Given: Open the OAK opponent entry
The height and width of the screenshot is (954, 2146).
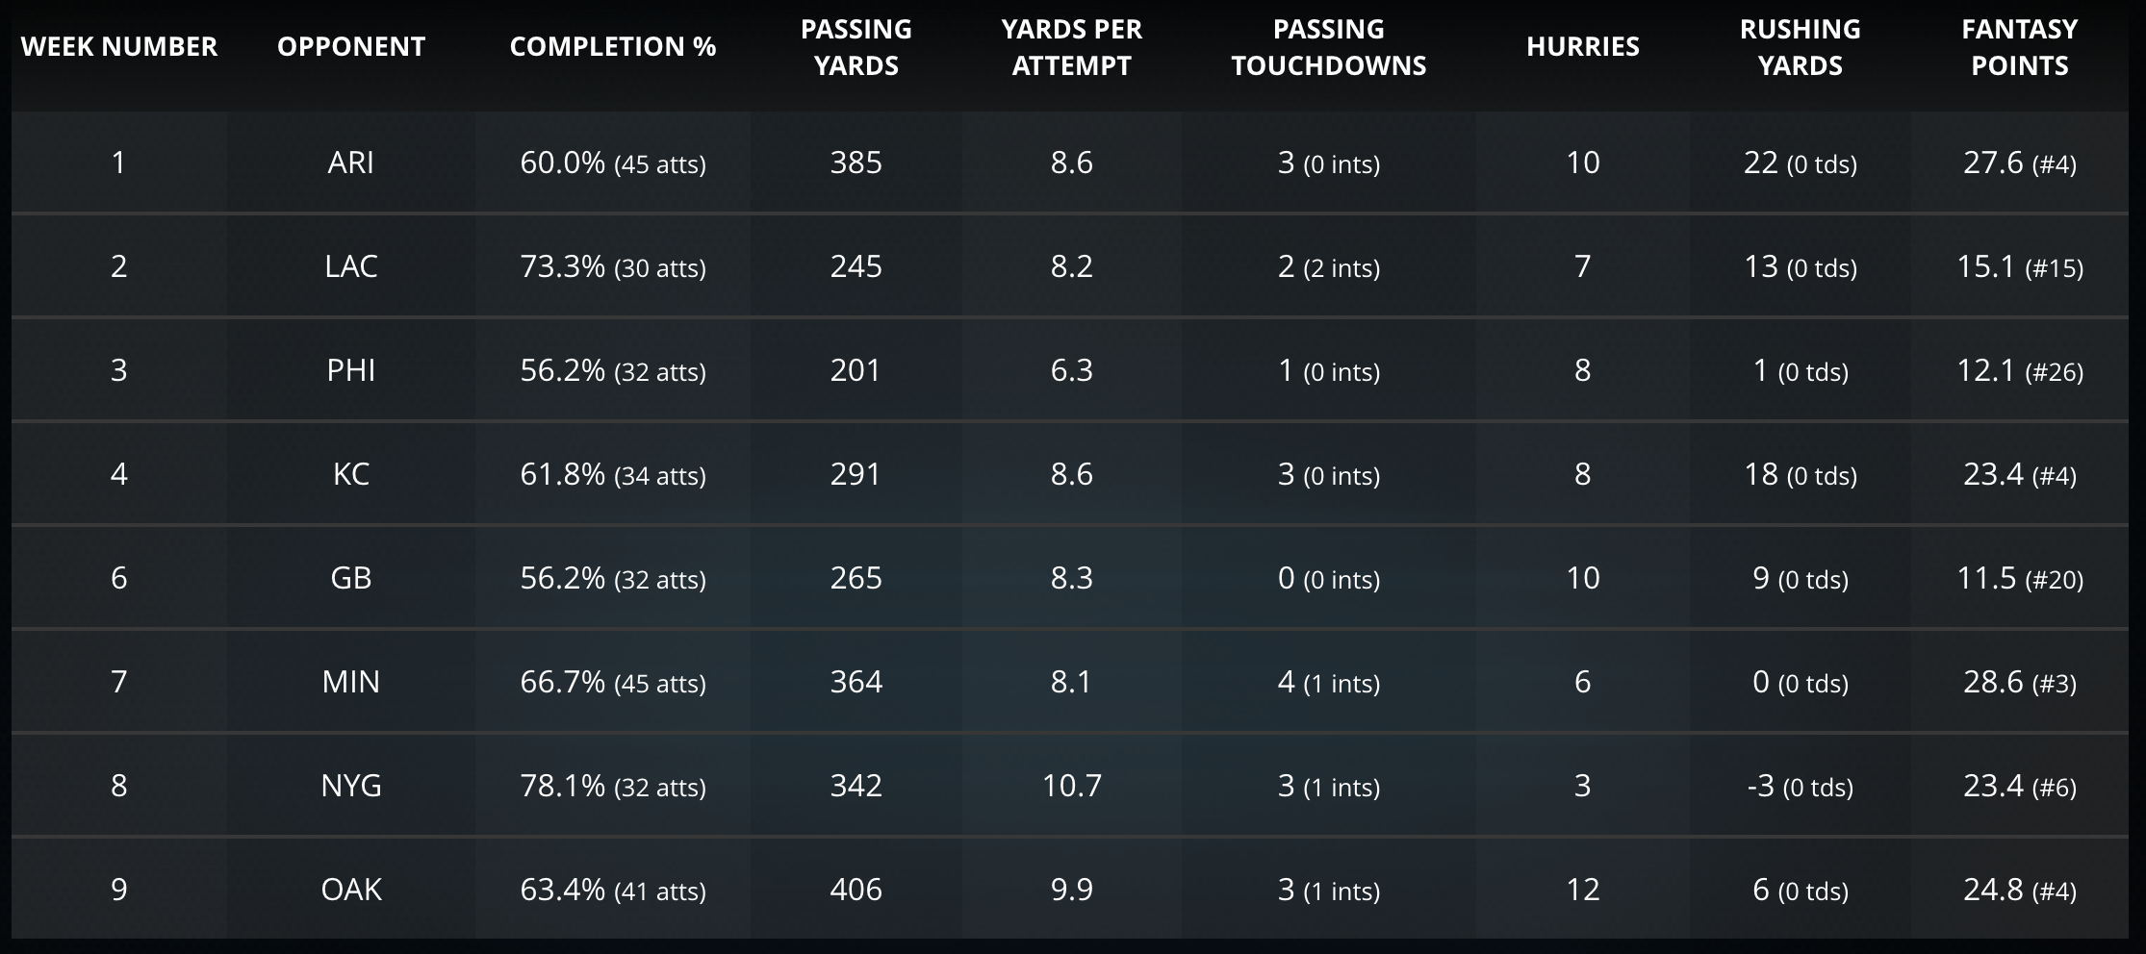Looking at the screenshot, I should click(351, 890).
